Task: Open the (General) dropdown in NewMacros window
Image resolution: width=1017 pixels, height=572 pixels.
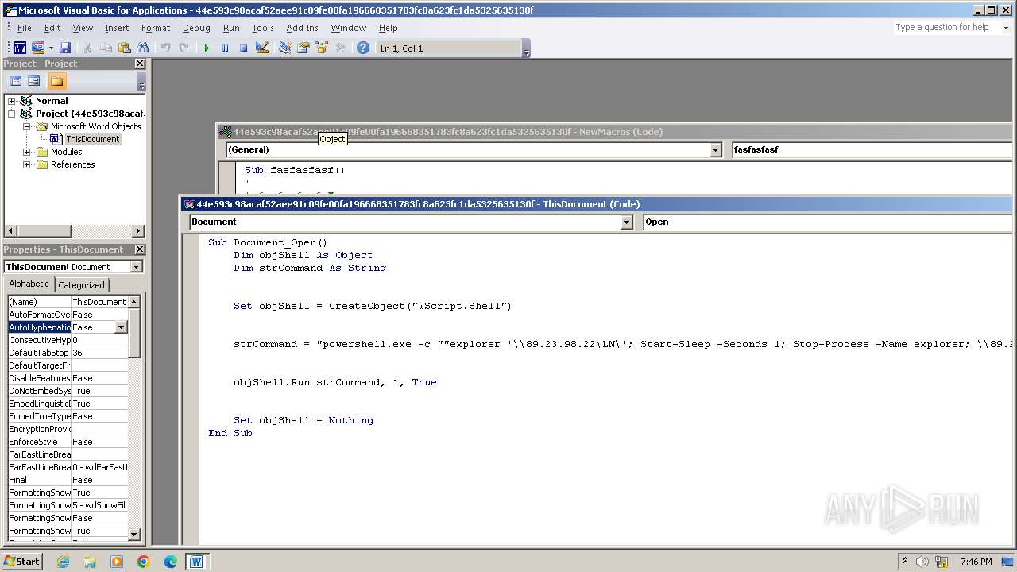Action: coord(715,150)
